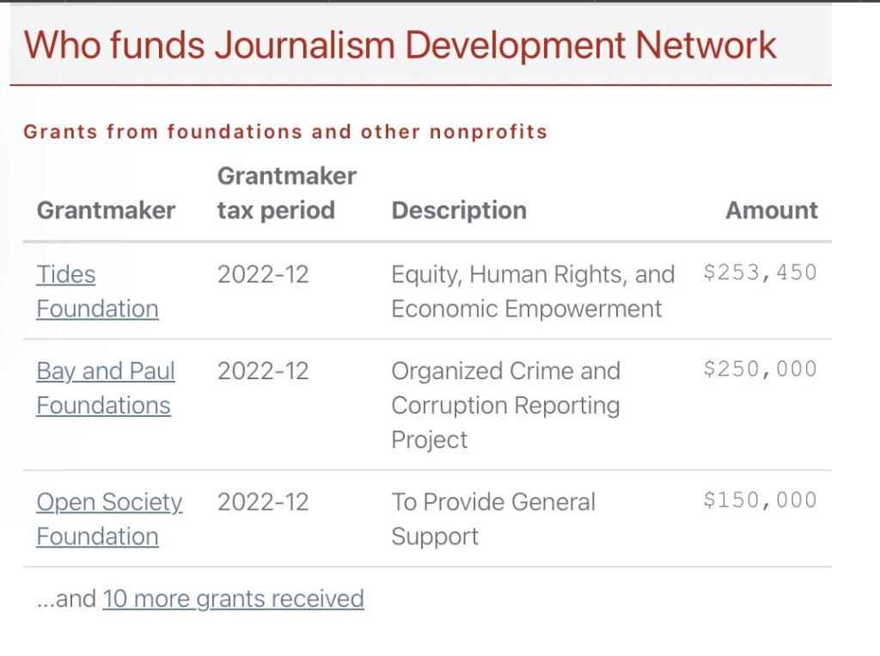Click the 'Organized Crime and Corruption Reporting Project' description
880x656 pixels.
[505, 405]
